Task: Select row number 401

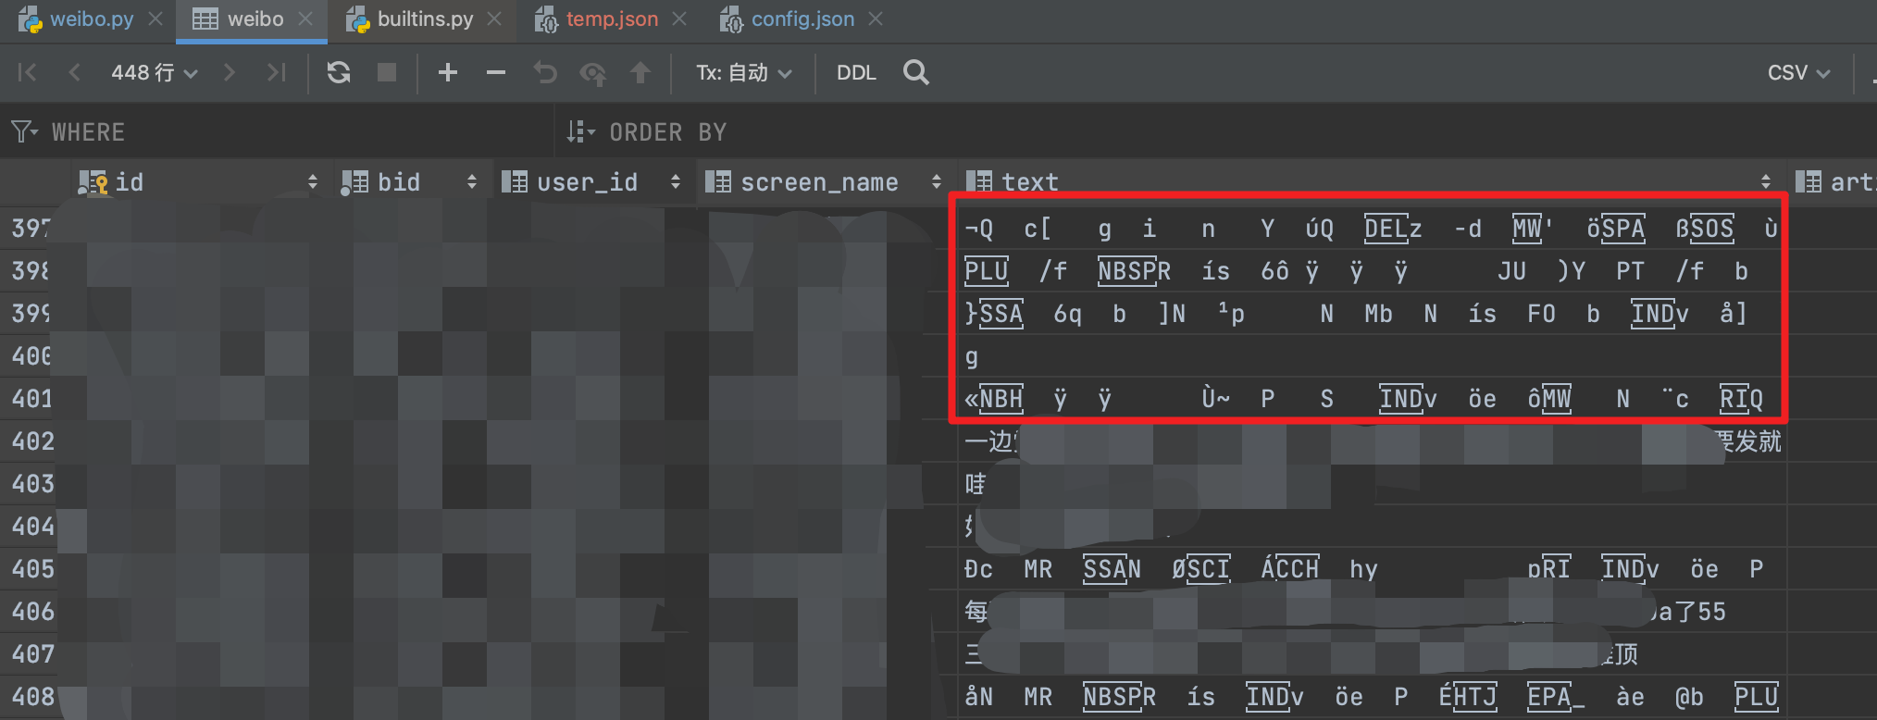Action: [x=33, y=398]
